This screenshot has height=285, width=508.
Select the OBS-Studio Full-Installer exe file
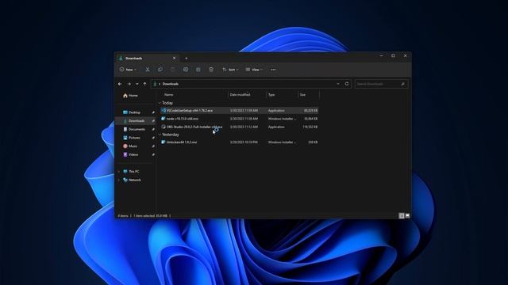239,127
